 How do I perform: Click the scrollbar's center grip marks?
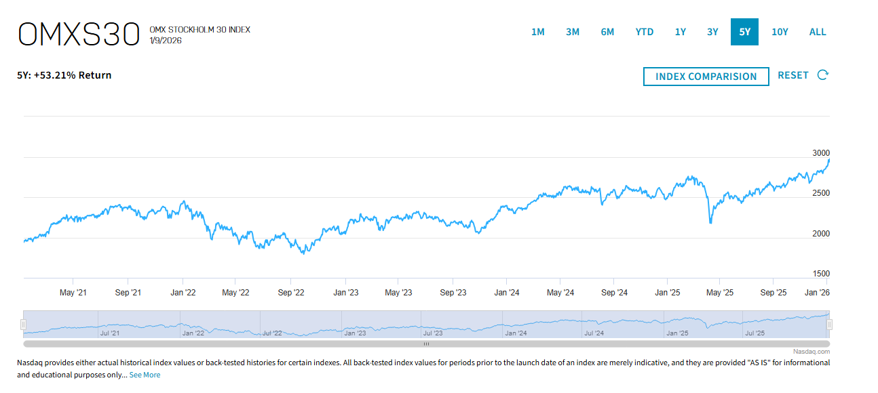pyautogui.click(x=426, y=344)
